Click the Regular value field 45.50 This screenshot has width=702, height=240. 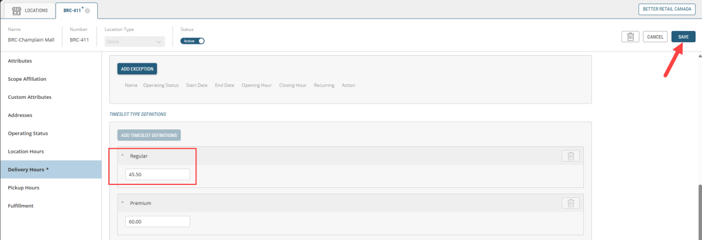(157, 174)
